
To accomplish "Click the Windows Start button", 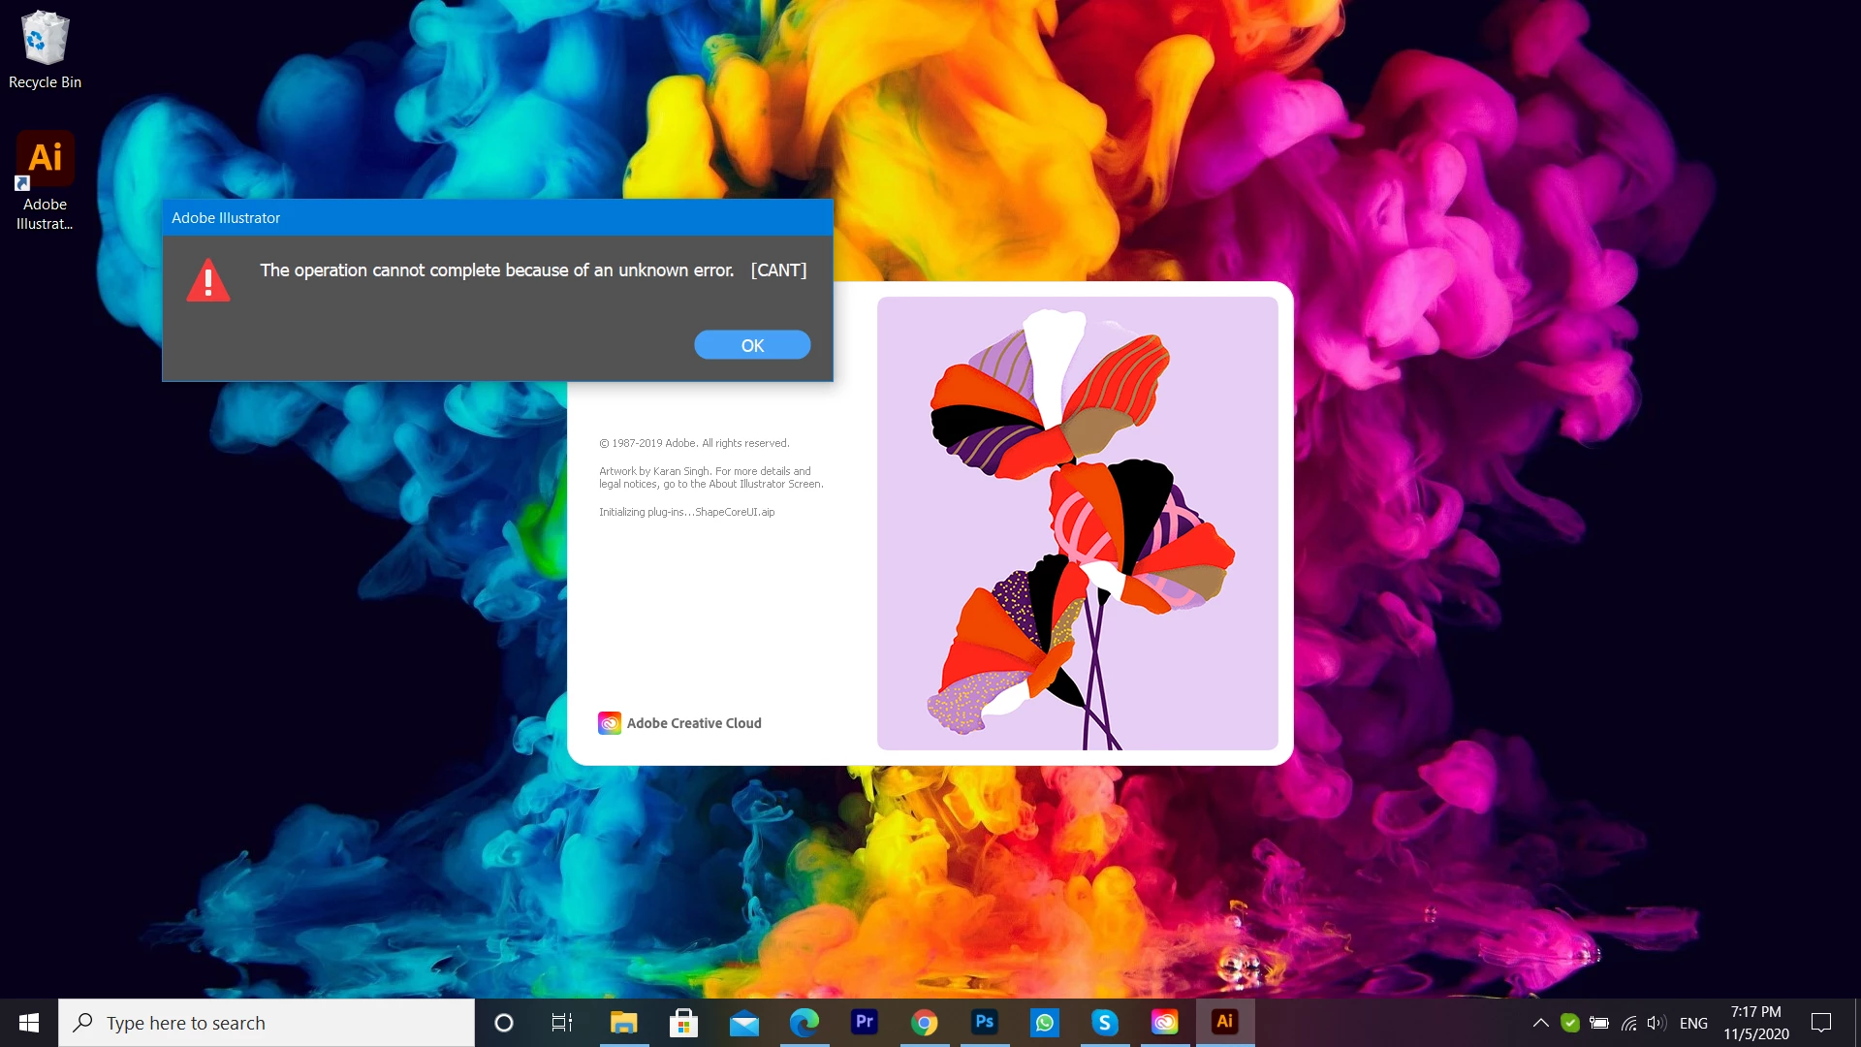I will click(x=29, y=1023).
